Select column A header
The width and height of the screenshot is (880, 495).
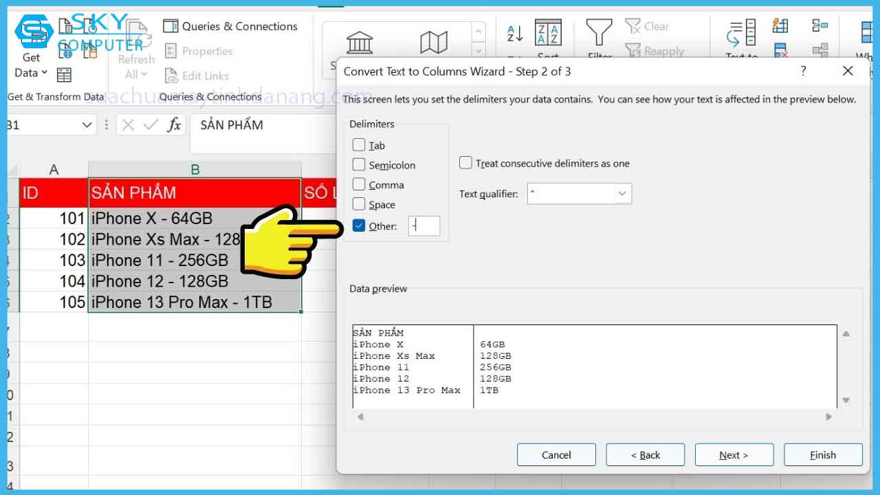tap(54, 170)
